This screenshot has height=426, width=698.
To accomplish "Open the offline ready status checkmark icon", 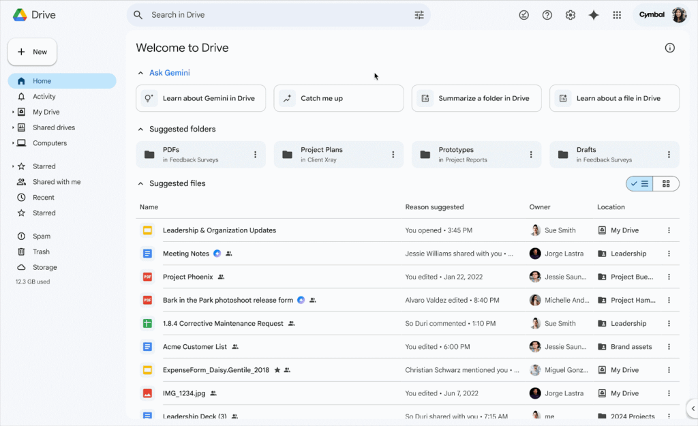I will (524, 15).
